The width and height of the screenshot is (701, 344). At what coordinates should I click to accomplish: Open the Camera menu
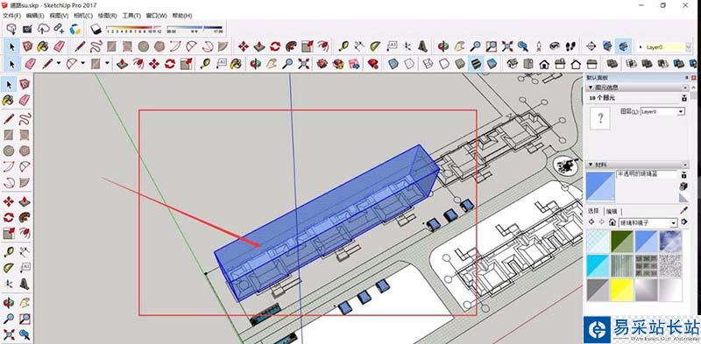click(82, 16)
